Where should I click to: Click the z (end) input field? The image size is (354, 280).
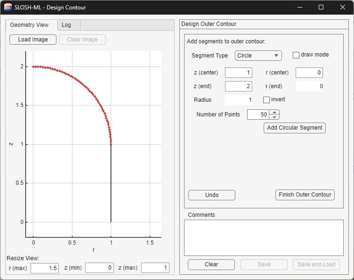point(238,86)
